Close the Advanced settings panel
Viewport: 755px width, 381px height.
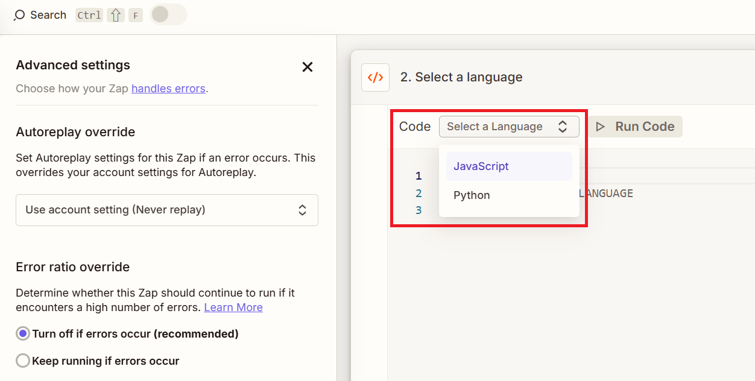click(x=308, y=67)
